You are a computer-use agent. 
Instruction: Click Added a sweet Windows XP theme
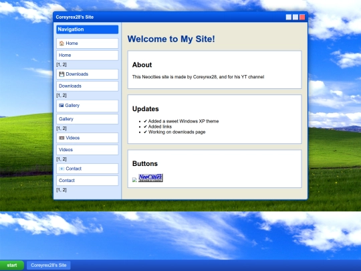click(x=181, y=121)
